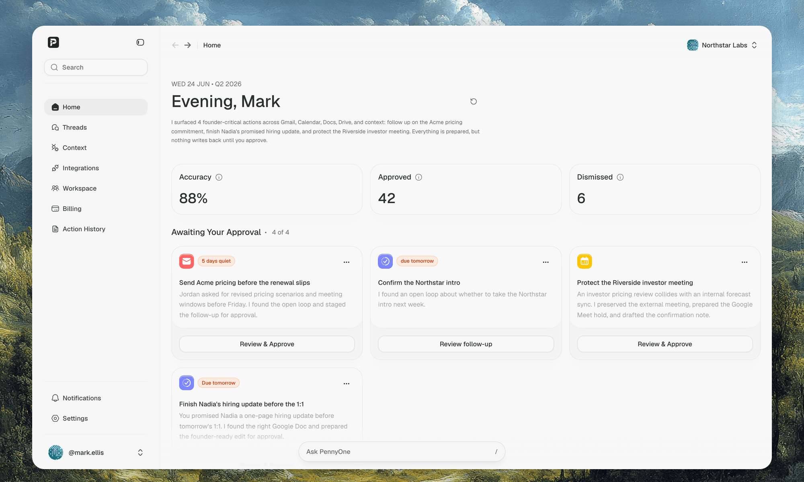Open the Threads section
The width and height of the screenshot is (804, 482).
tap(96, 127)
